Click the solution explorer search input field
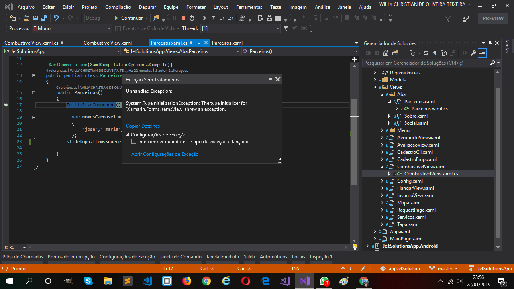This screenshot has width=514, height=289. 426,63
